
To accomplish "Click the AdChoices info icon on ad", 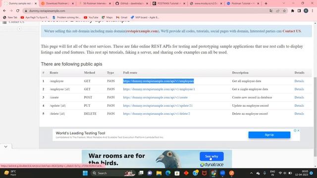I will click(295, 131).
